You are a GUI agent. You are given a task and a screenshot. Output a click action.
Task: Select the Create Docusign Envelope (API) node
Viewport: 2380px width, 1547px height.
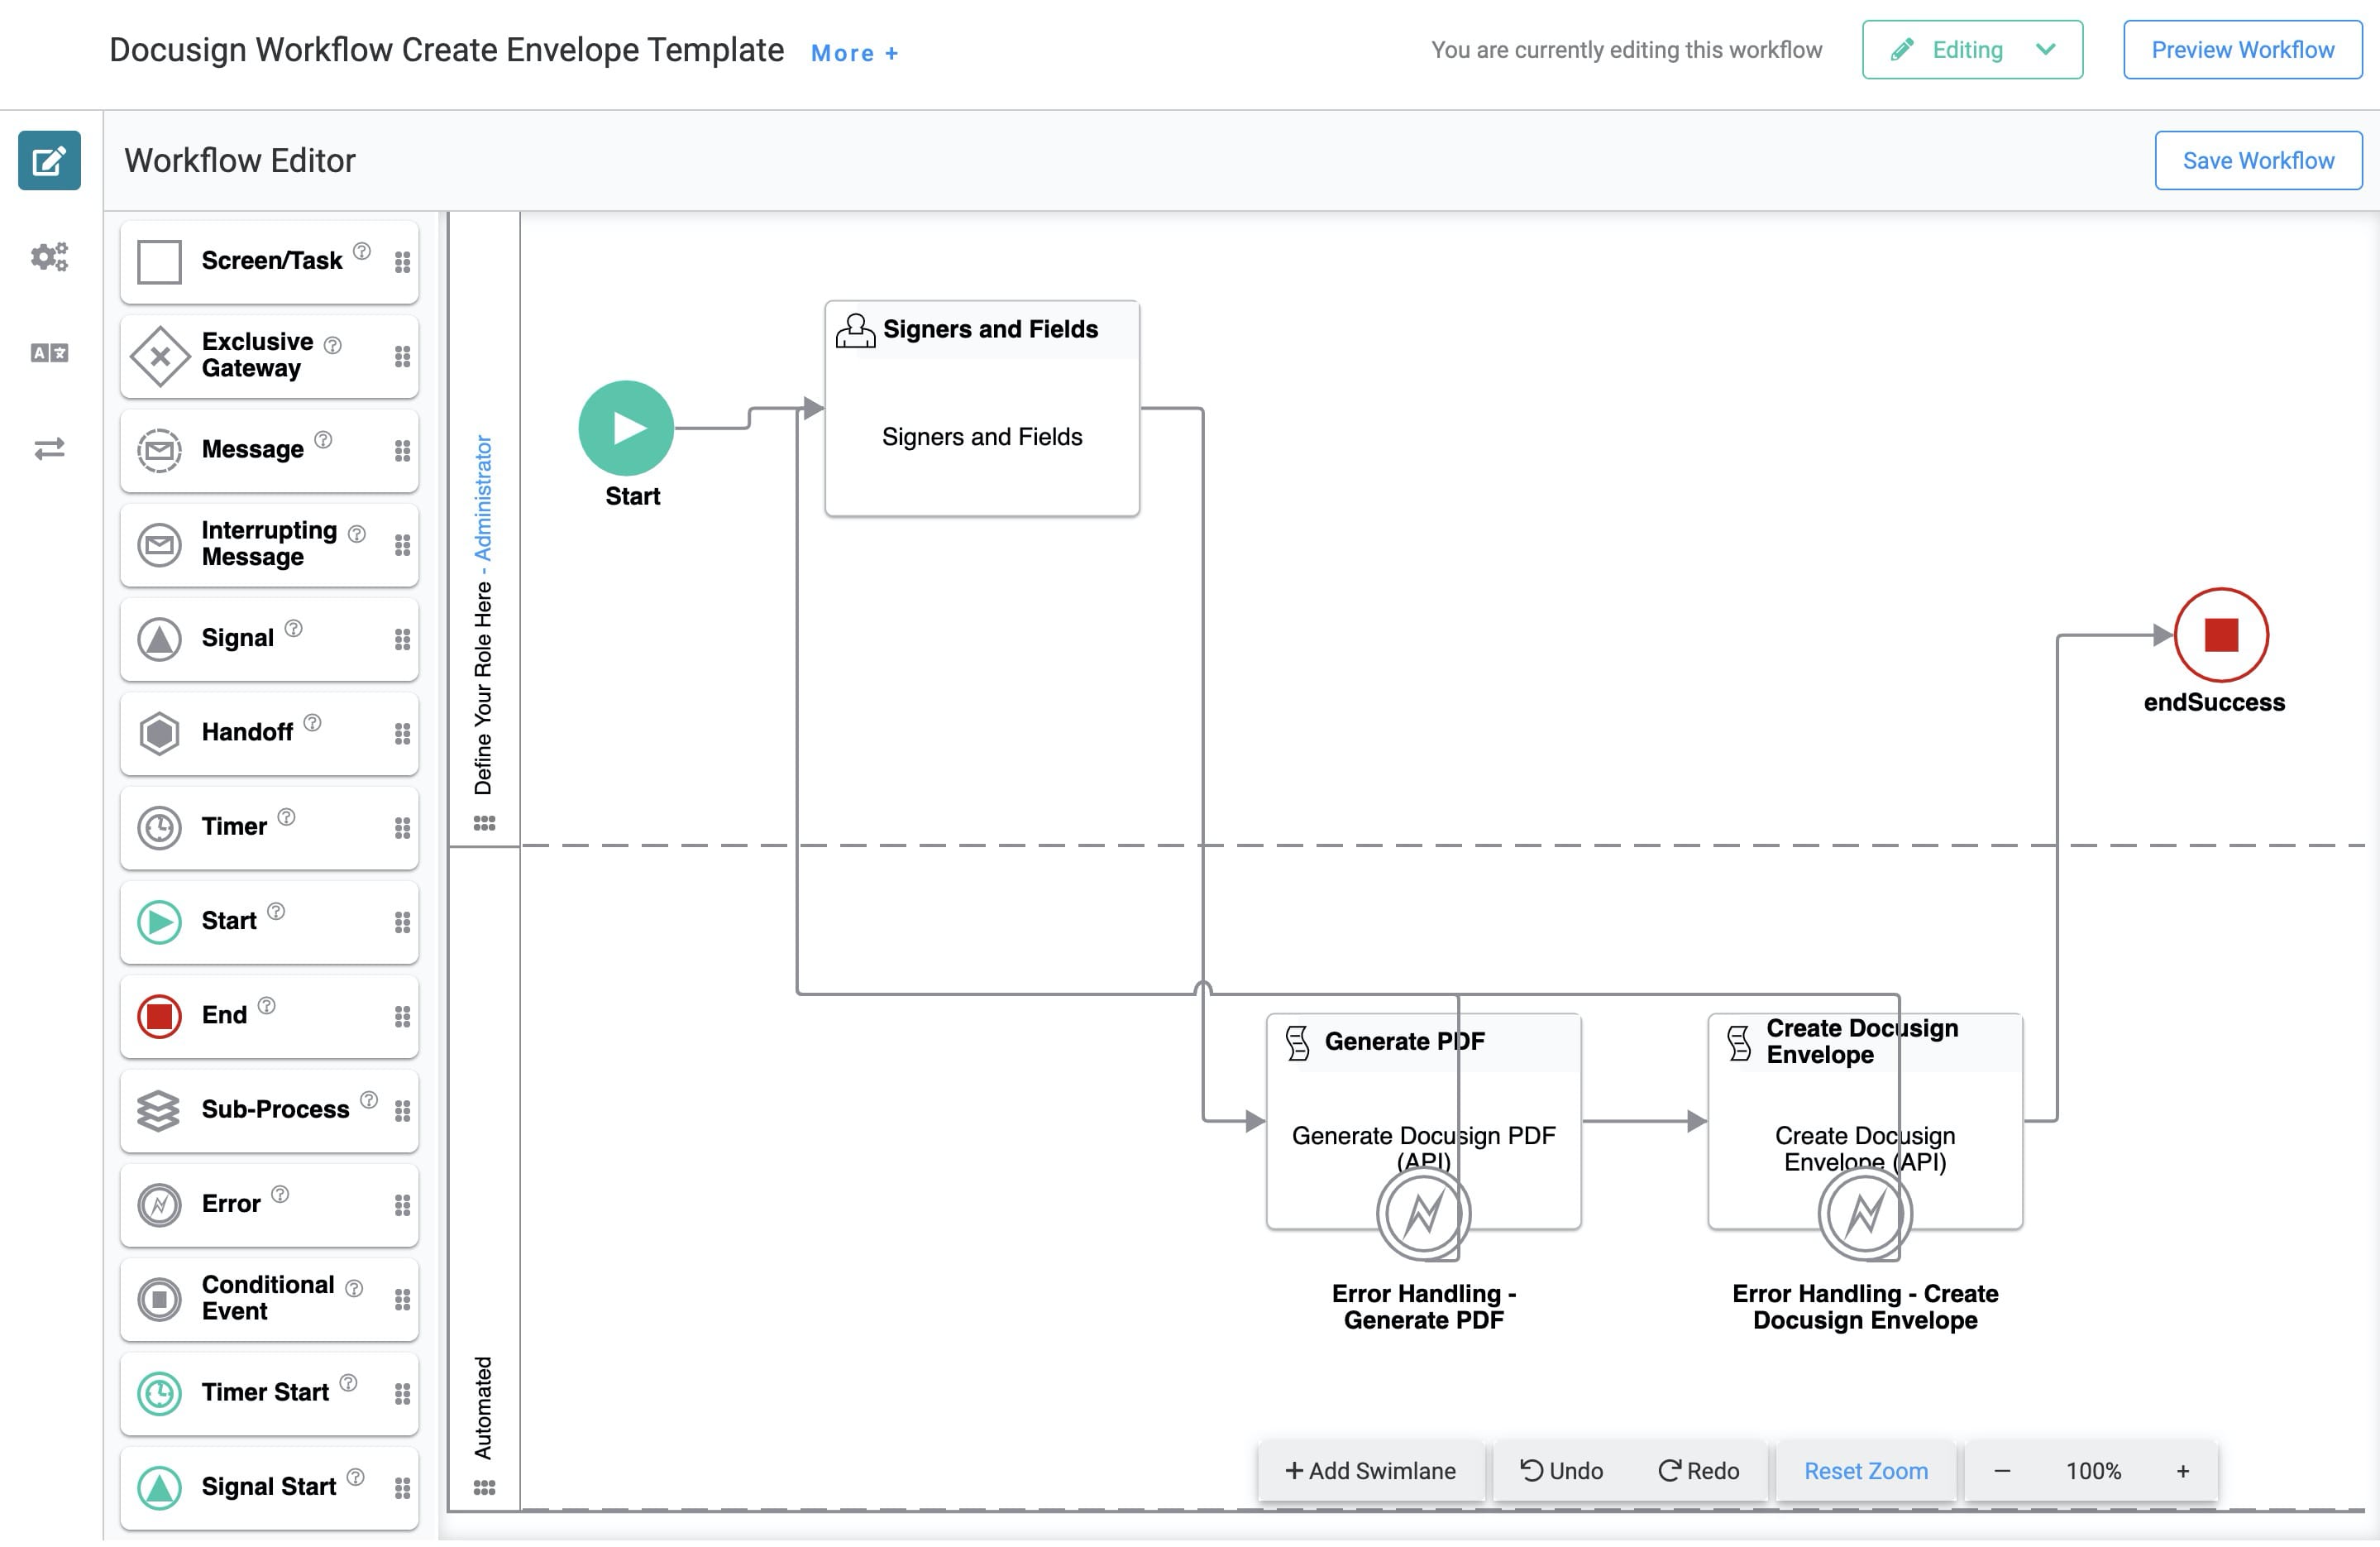coord(1865,1121)
